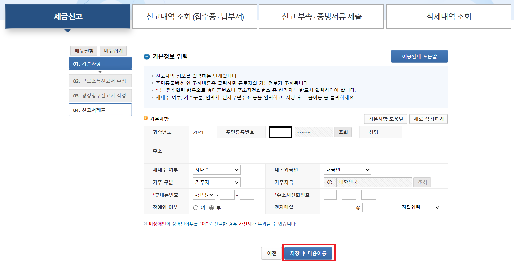Screen dimensions: 514x265
Task: Click the 이전 button
Action: [x=272, y=253]
